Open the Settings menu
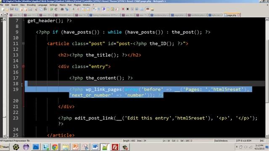The width and height of the screenshot is (269, 151). 53,5
